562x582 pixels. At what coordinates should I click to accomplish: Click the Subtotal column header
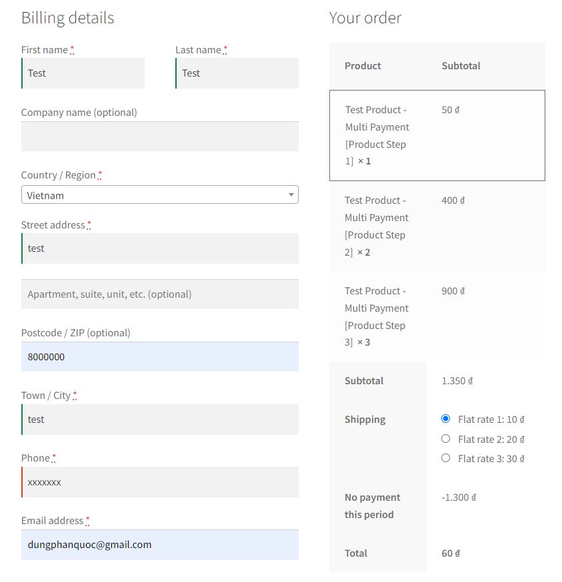461,66
